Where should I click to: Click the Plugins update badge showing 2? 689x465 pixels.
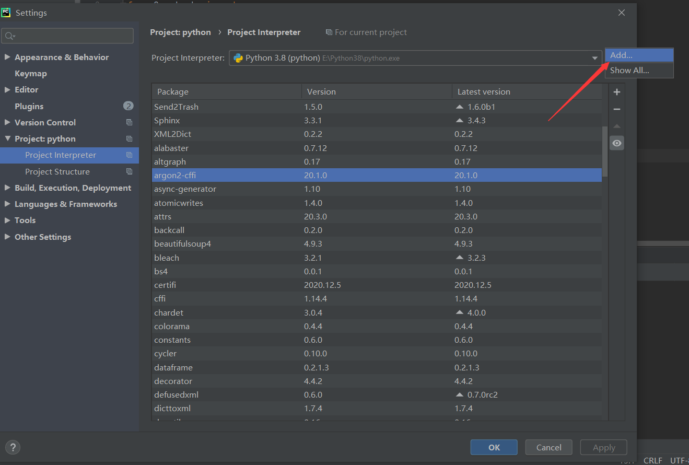[129, 106]
